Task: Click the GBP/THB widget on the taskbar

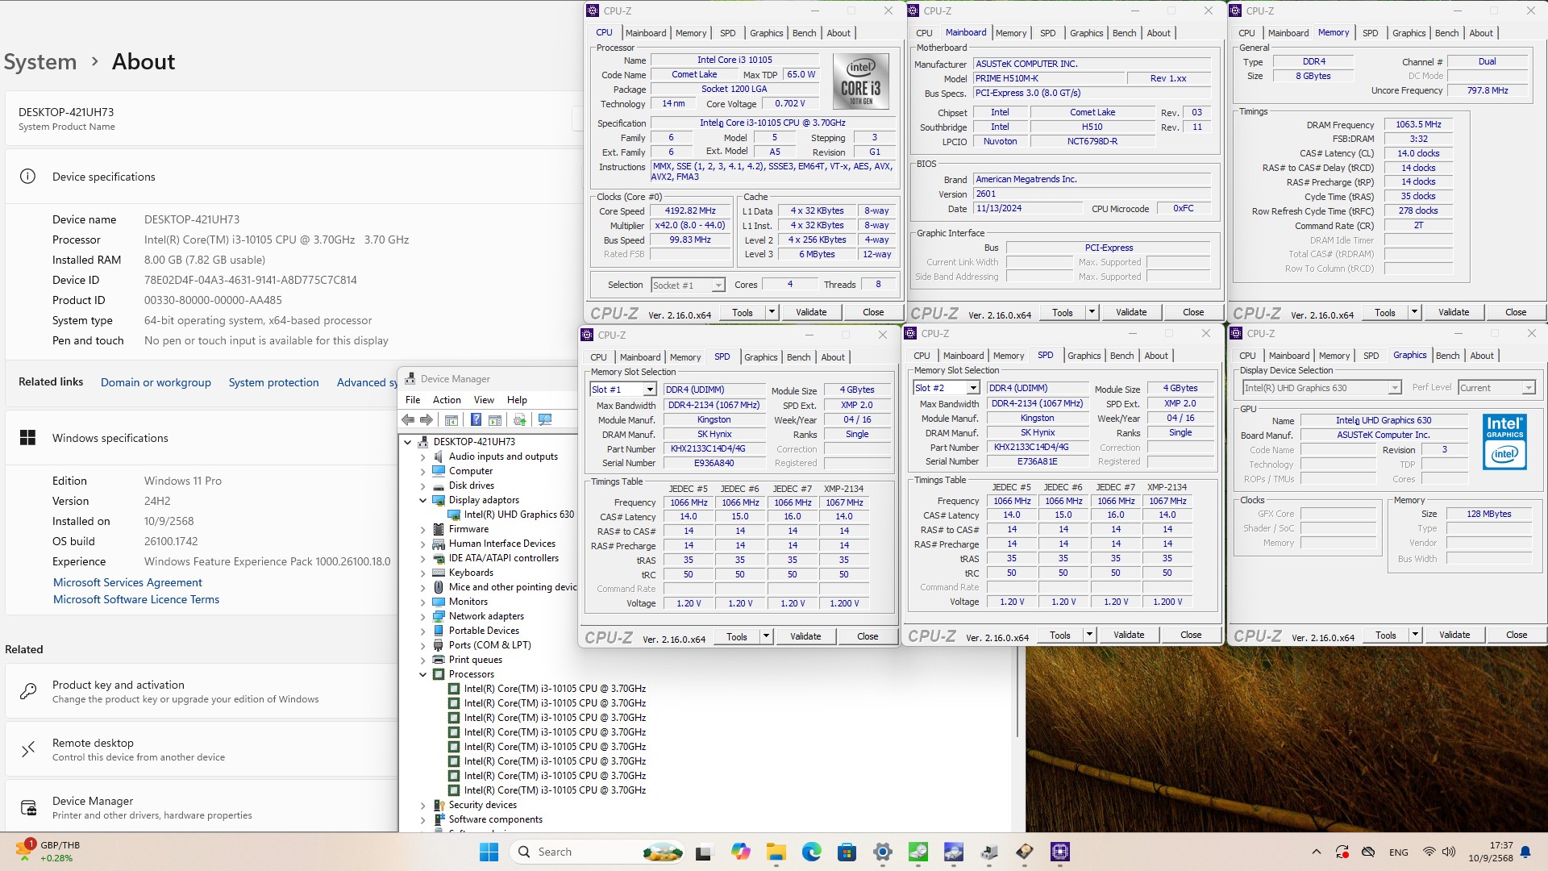Action: 48,852
